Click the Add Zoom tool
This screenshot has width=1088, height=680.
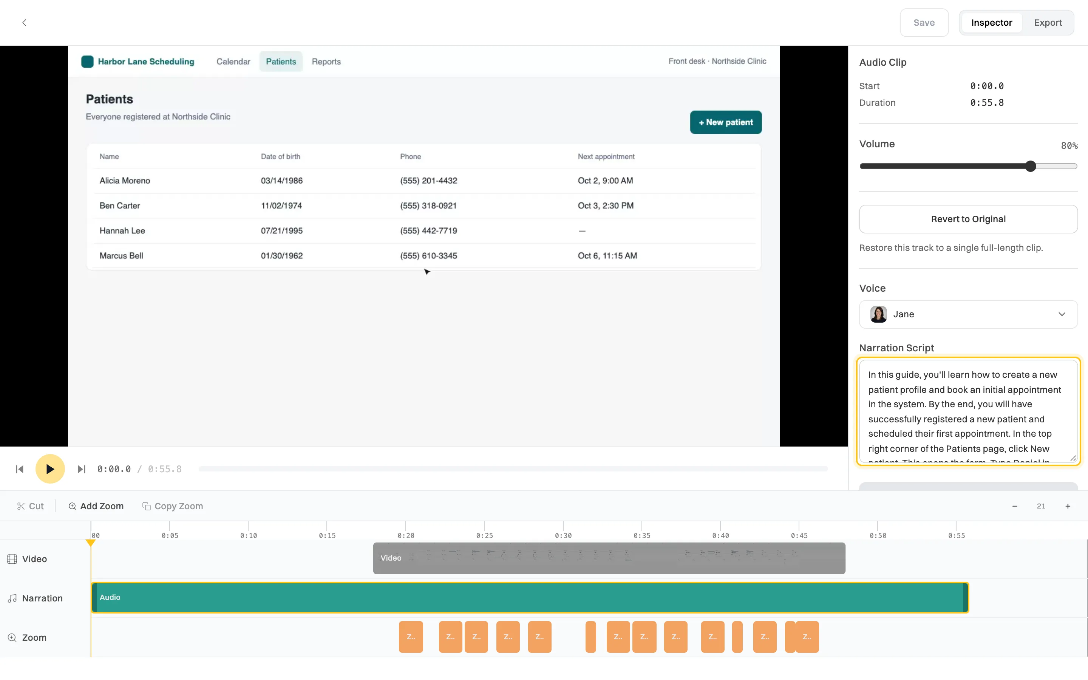tap(96, 506)
